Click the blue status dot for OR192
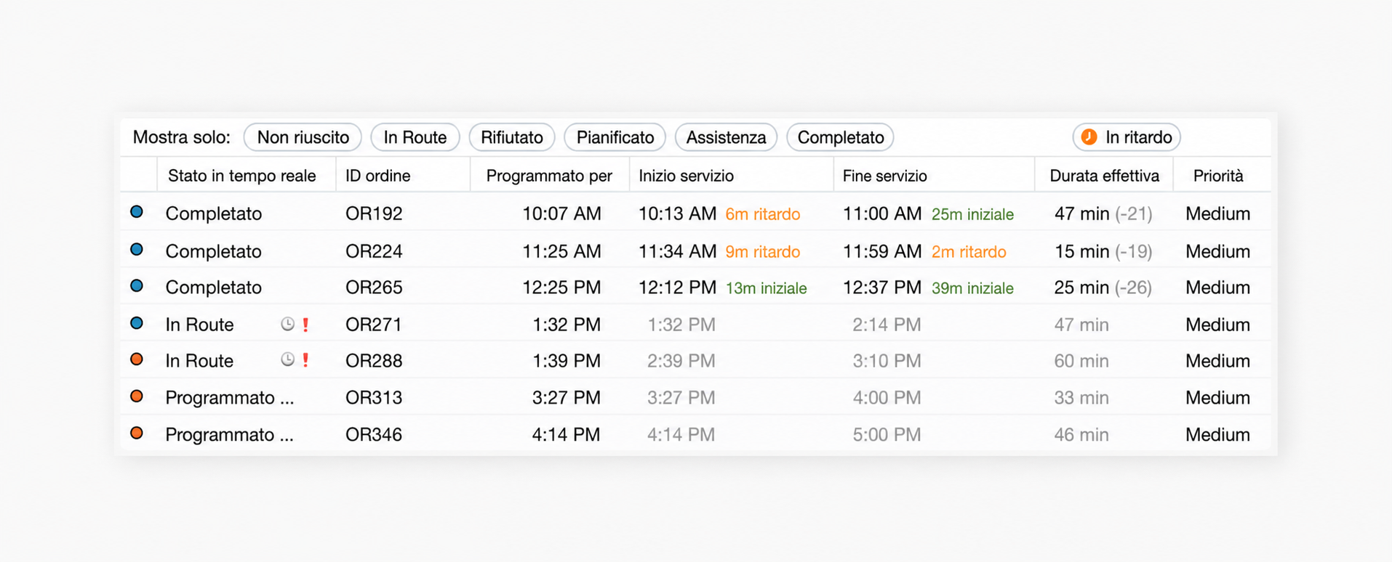This screenshot has height=562, width=1392. pyautogui.click(x=137, y=212)
